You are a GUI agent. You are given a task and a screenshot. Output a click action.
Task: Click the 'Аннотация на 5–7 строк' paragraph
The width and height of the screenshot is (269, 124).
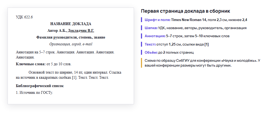point(65,55)
